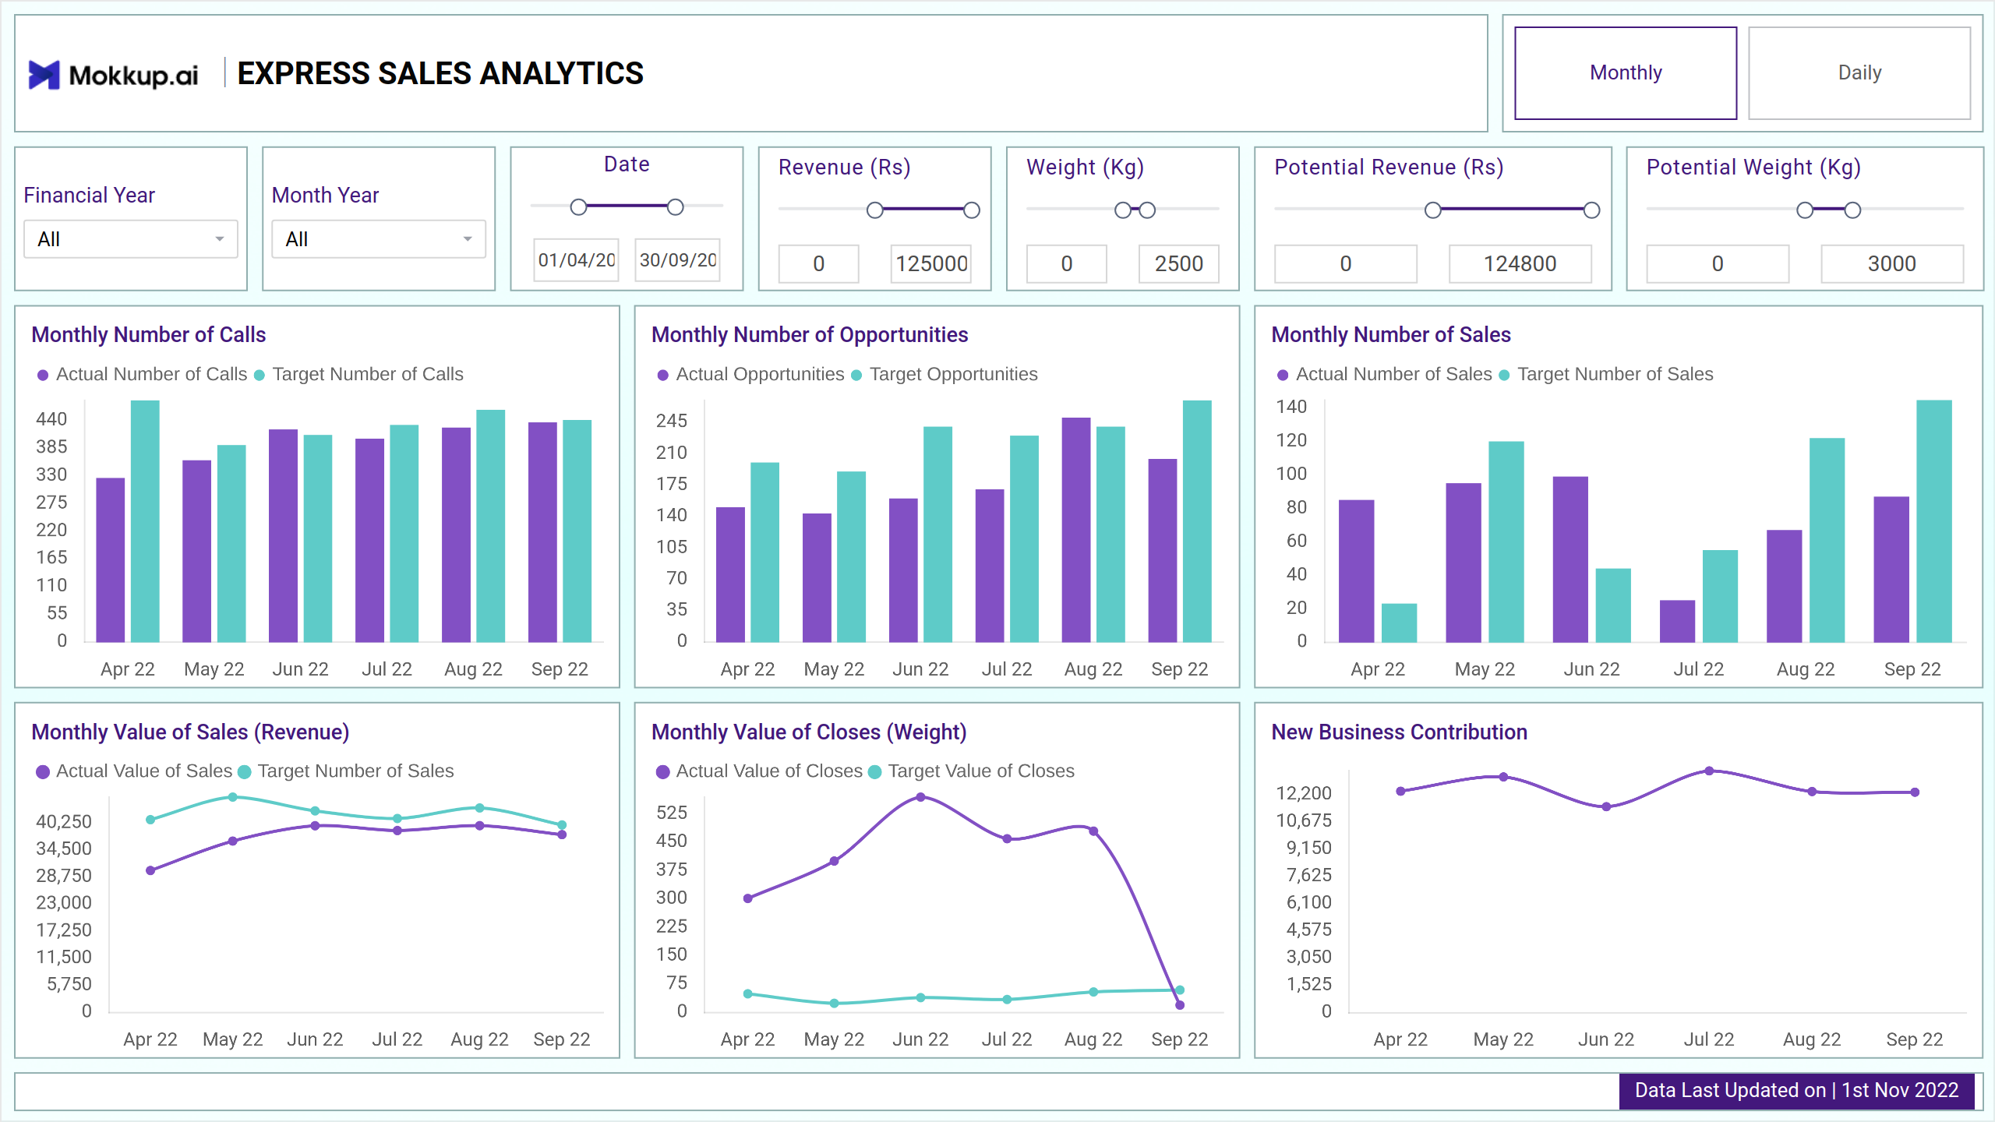Toggle Actual Number of Calls legend
The image size is (1995, 1122).
[x=143, y=375]
